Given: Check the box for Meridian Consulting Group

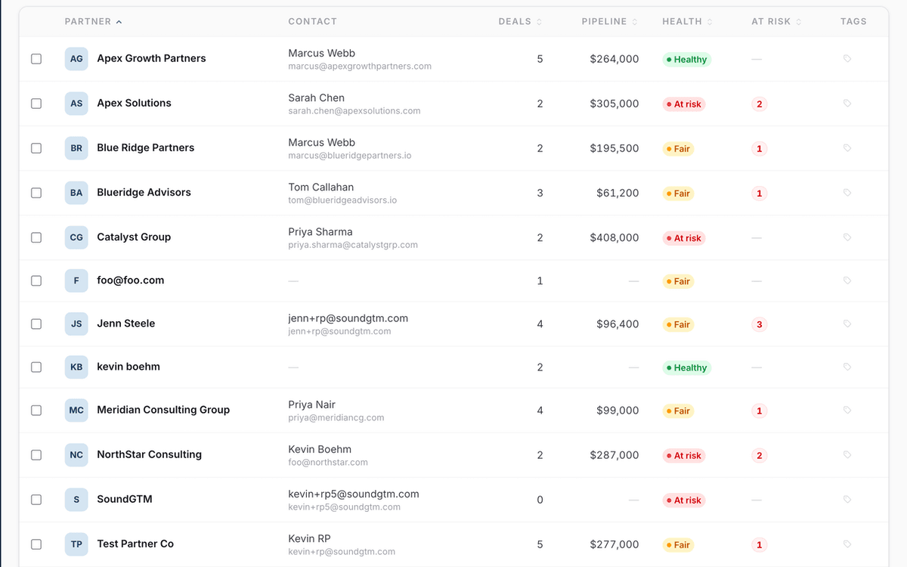Looking at the screenshot, I should [36, 411].
